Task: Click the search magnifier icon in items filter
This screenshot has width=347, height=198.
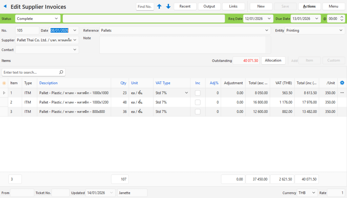Action: (61, 72)
